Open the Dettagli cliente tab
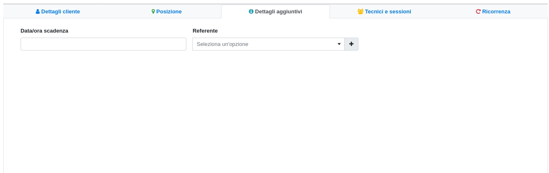 [60, 12]
